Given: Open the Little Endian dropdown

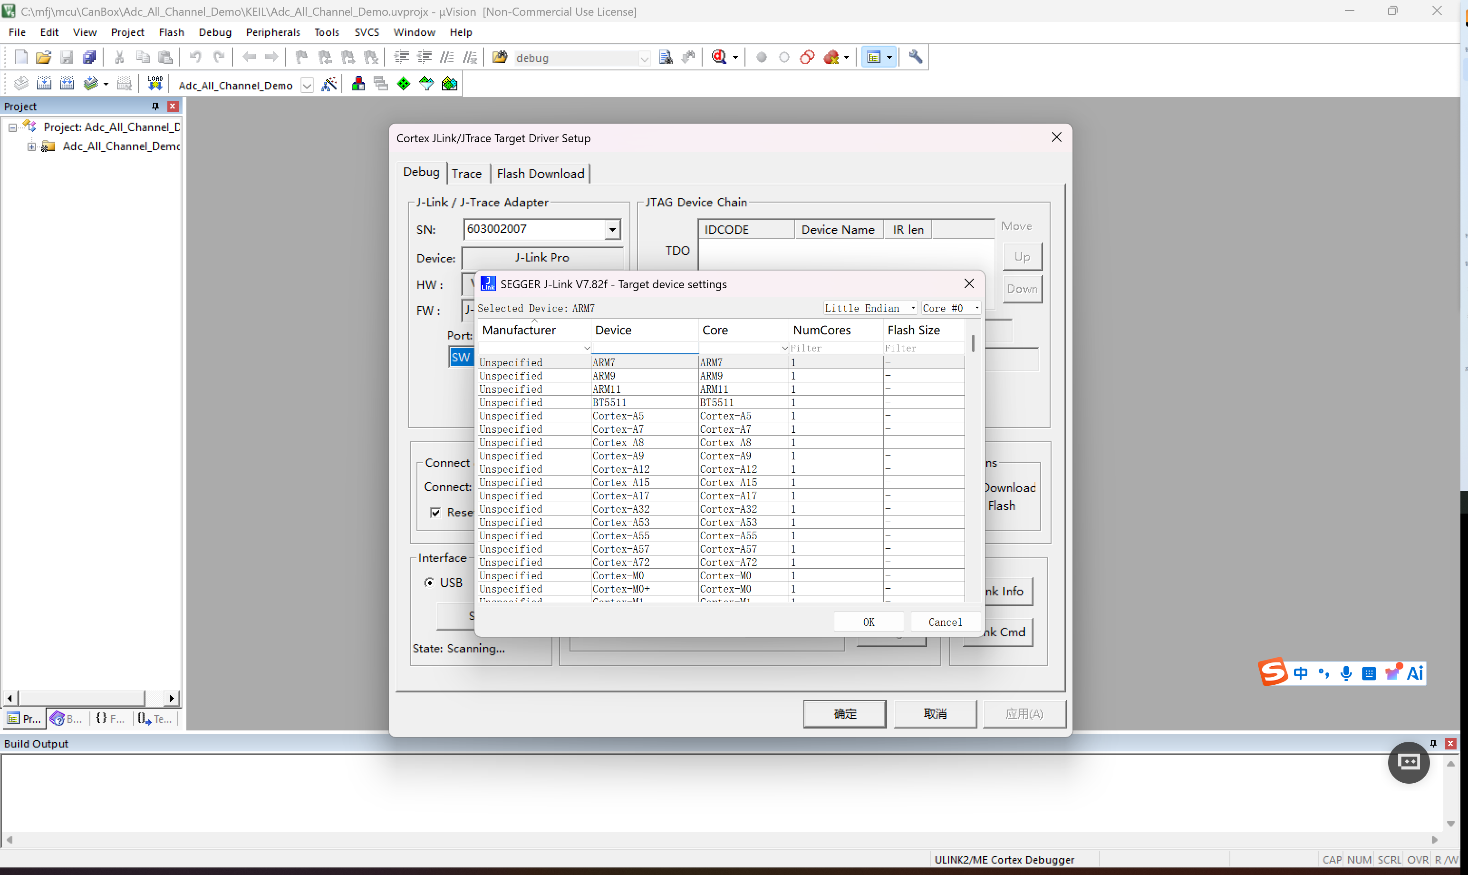Looking at the screenshot, I should 870,308.
